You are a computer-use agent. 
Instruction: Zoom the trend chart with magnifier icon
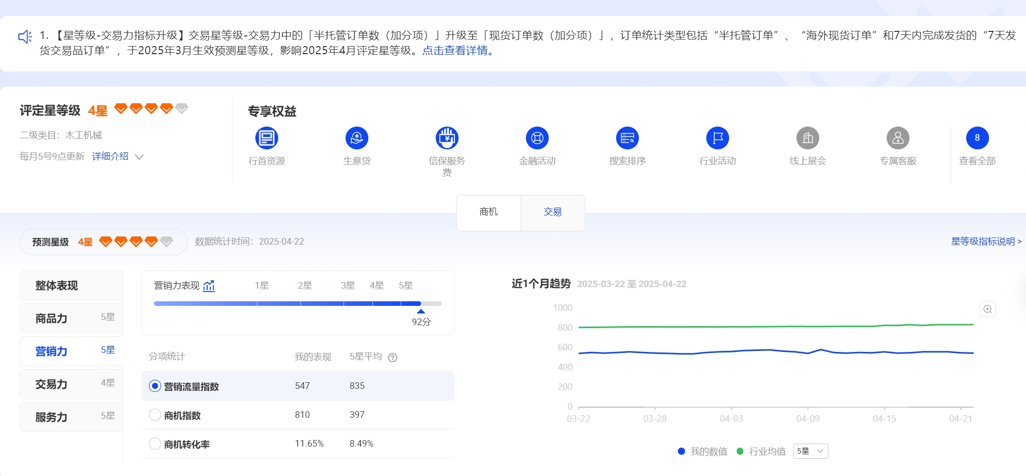(987, 309)
